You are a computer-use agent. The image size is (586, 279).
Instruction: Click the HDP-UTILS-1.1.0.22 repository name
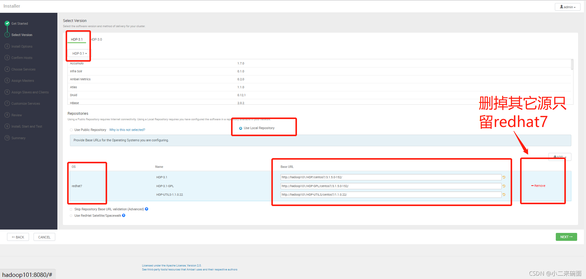coord(170,195)
